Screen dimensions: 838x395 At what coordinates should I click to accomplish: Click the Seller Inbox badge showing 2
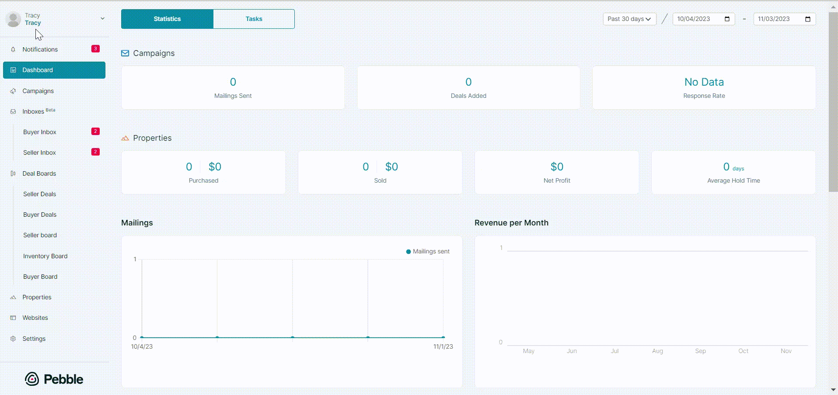pos(95,152)
